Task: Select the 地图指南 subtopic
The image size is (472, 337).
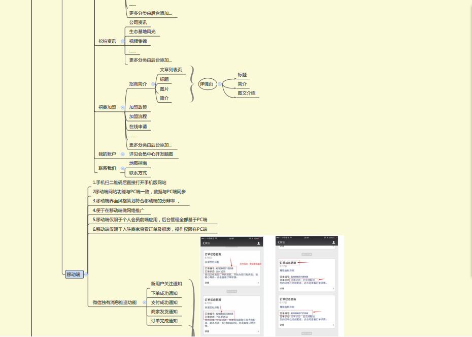Action: 138,163
